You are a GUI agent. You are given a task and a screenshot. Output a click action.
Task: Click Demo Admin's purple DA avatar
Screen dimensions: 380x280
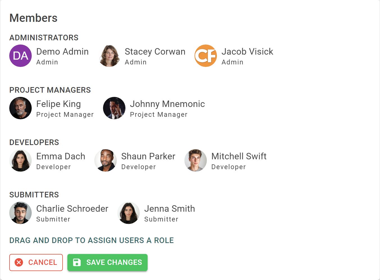point(20,56)
